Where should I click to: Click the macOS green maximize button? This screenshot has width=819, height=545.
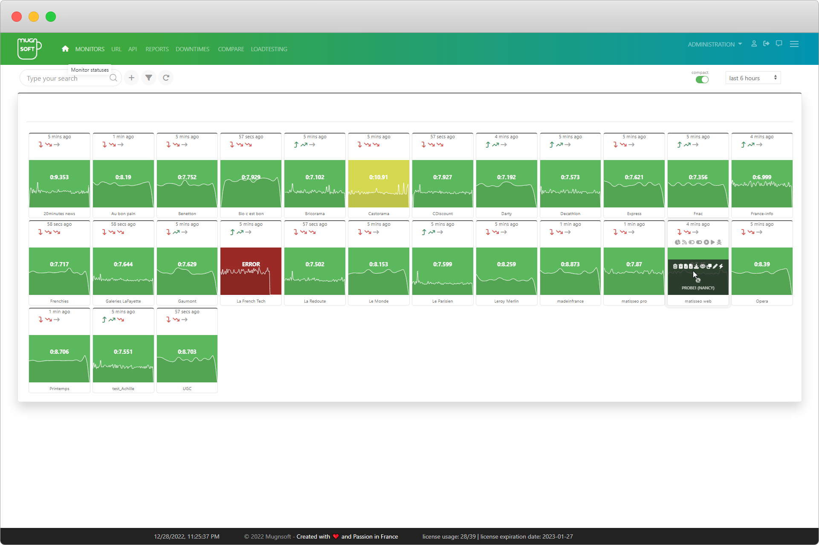[x=51, y=17]
